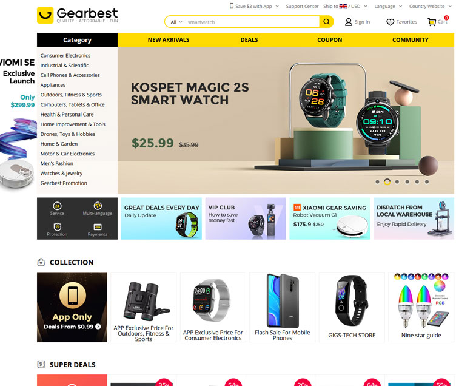Click the smartwatch search input field
476x386 pixels.
point(252,22)
